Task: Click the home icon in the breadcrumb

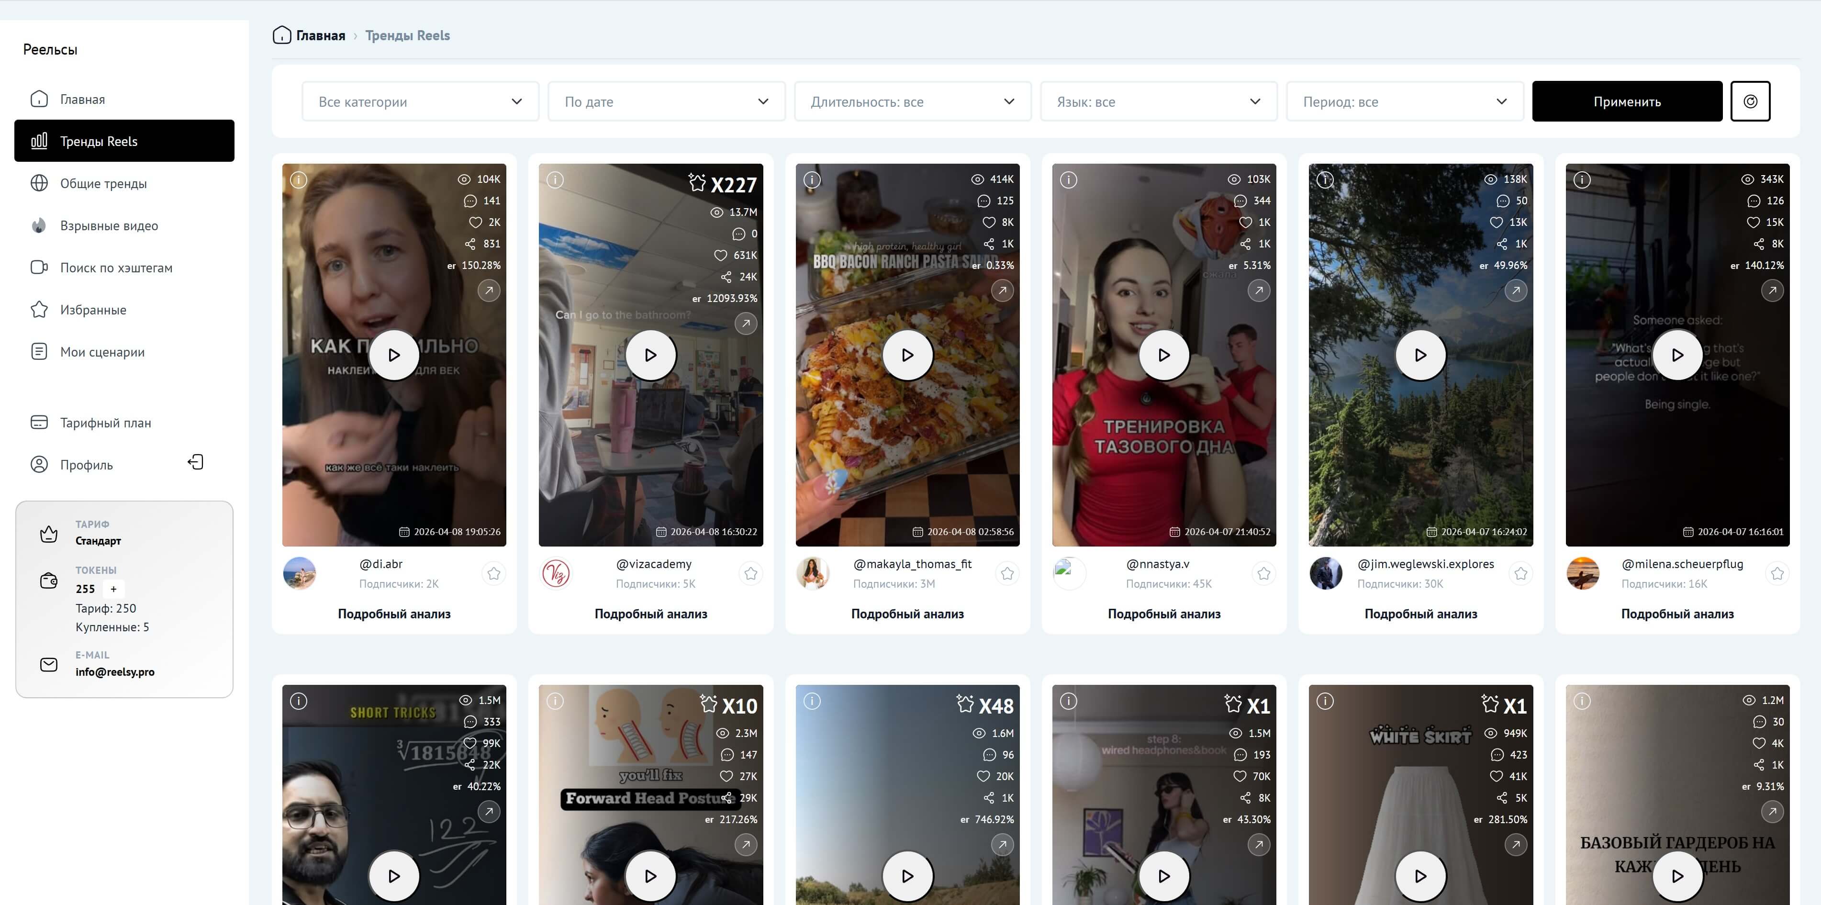Action: click(x=281, y=35)
